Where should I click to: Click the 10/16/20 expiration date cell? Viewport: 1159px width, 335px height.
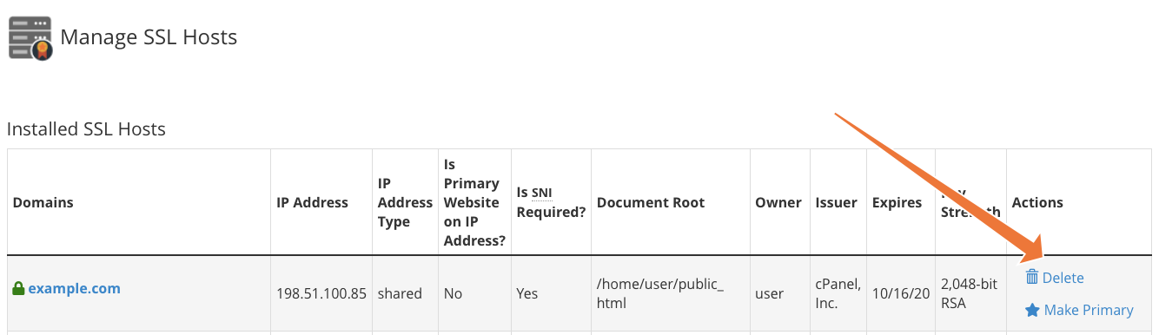[900, 293]
